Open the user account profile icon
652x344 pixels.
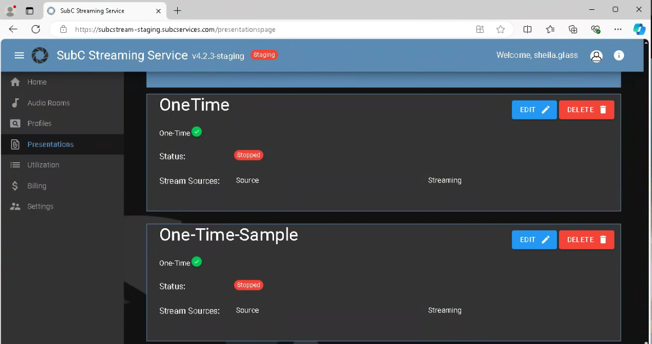[x=596, y=56]
